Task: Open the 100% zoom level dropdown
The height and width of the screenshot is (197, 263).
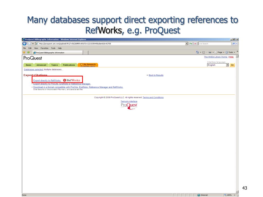Action: pos(234,195)
